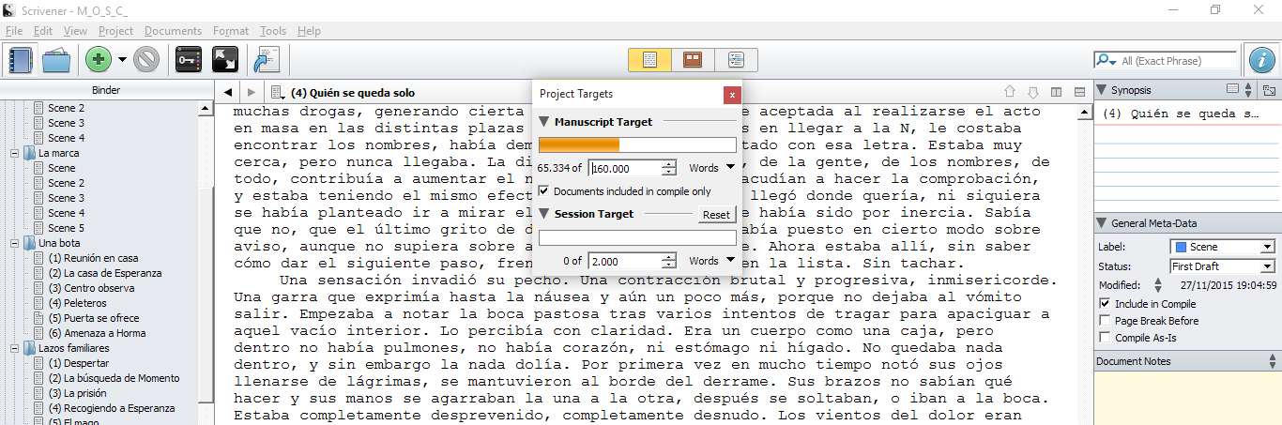The image size is (1282, 425).
Task: Open the Format menu
Action: click(x=231, y=31)
